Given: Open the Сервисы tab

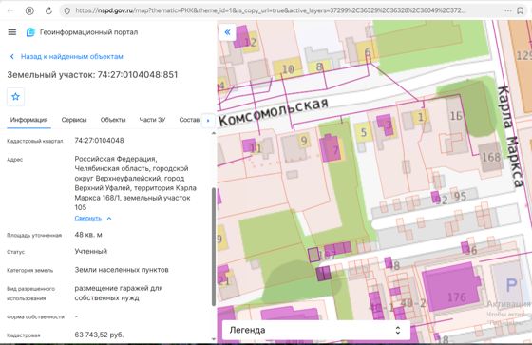Looking at the screenshot, I should [74, 120].
